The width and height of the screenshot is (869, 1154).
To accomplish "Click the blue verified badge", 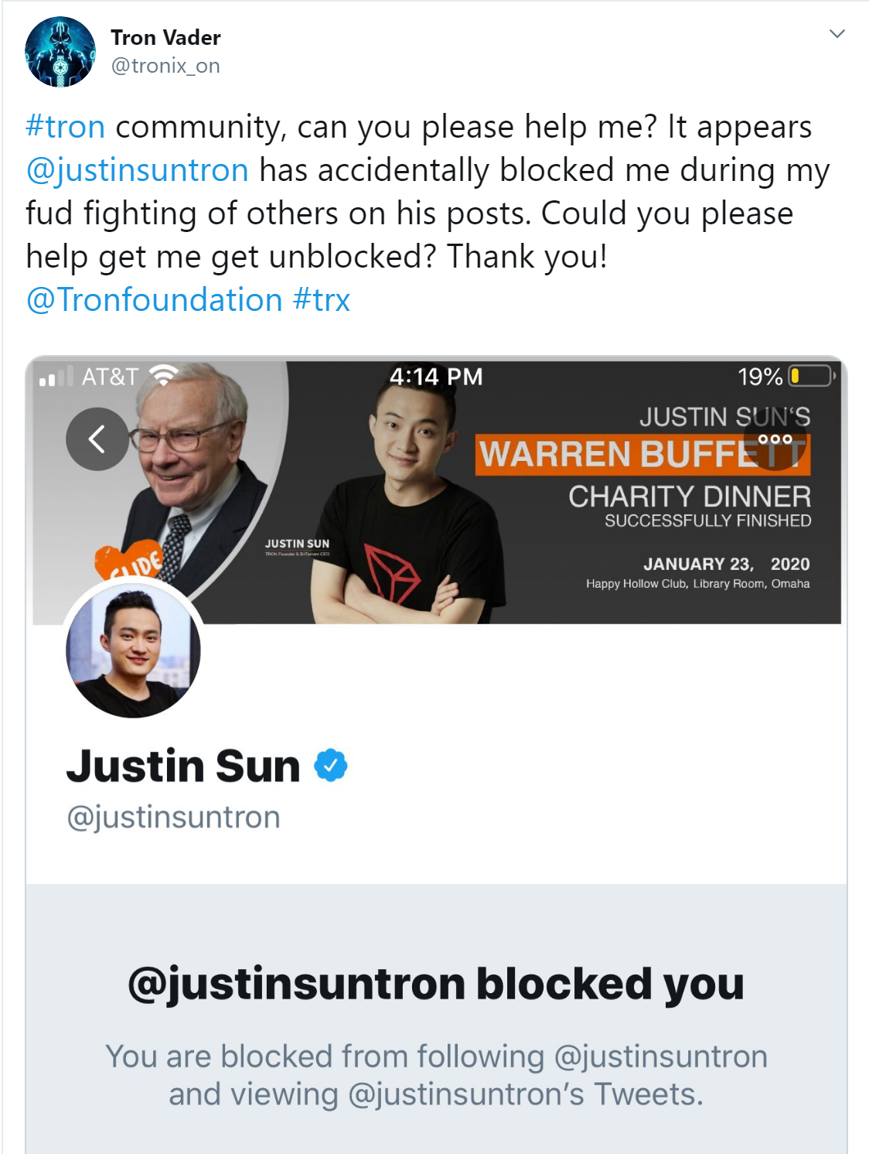I will 331,766.
